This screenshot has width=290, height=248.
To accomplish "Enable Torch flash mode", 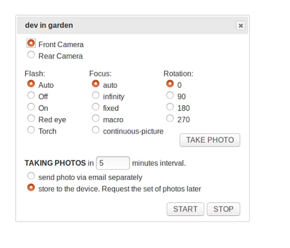I will pos(31,130).
